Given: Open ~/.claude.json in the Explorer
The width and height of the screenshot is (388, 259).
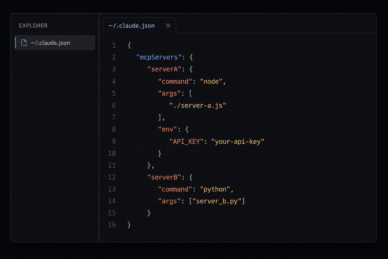Looking at the screenshot, I should pyautogui.click(x=55, y=43).
